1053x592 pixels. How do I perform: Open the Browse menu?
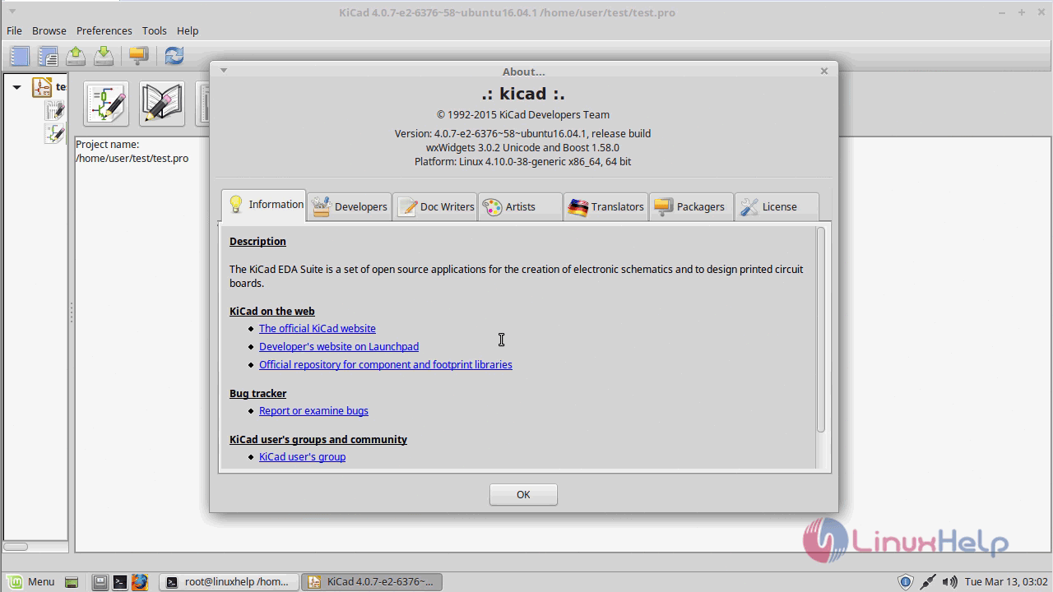tap(49, 30)
